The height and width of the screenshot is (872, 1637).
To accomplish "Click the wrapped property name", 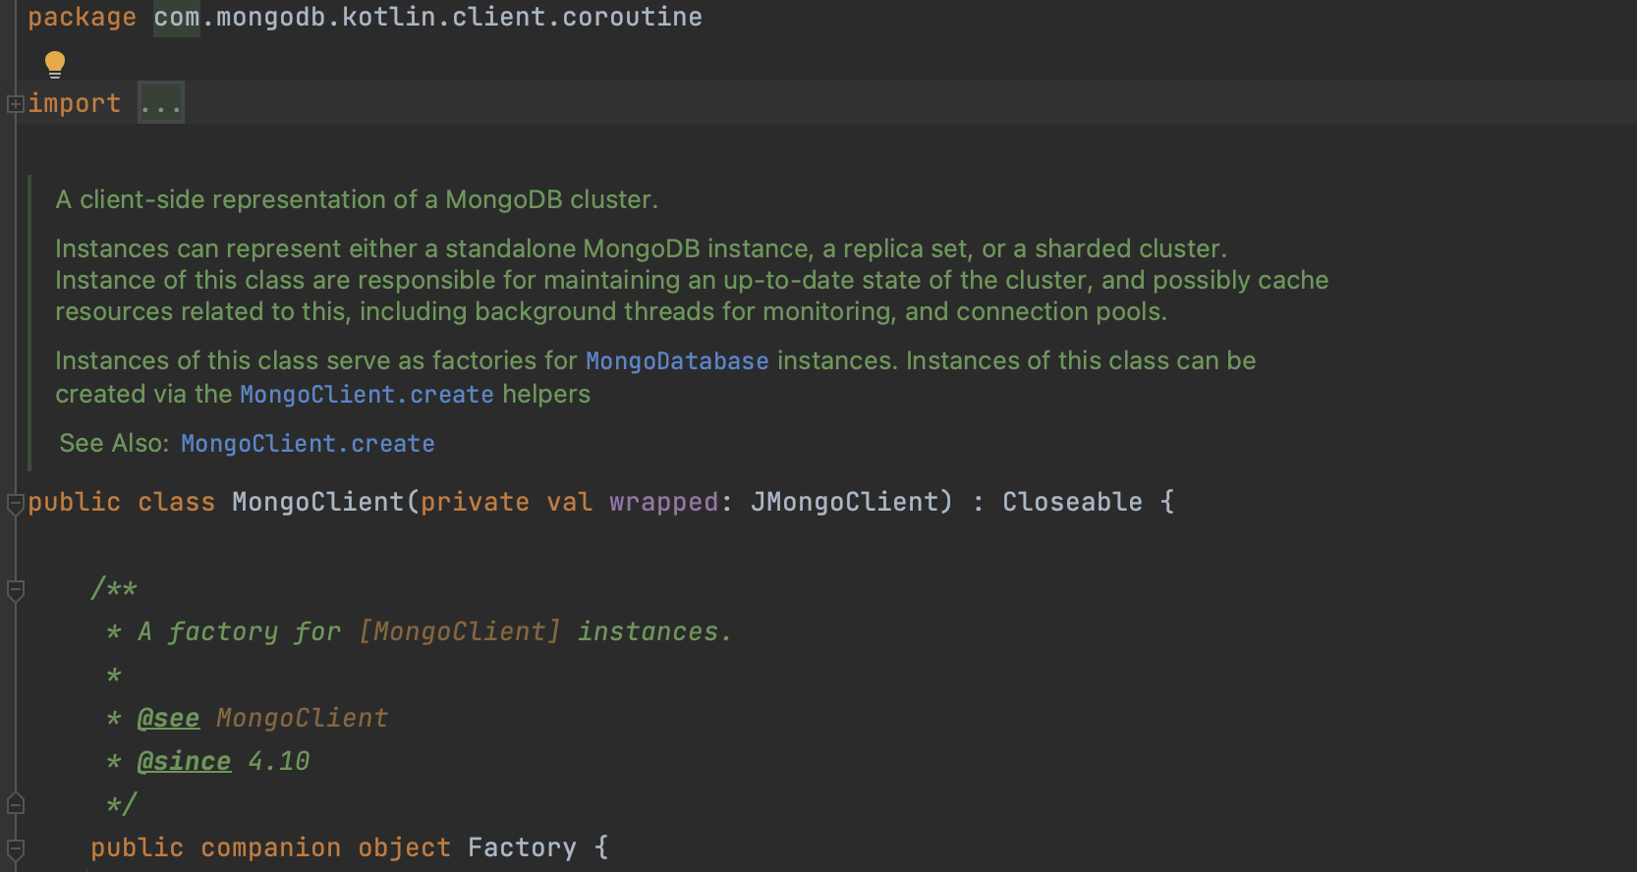I will coord(663,502).
